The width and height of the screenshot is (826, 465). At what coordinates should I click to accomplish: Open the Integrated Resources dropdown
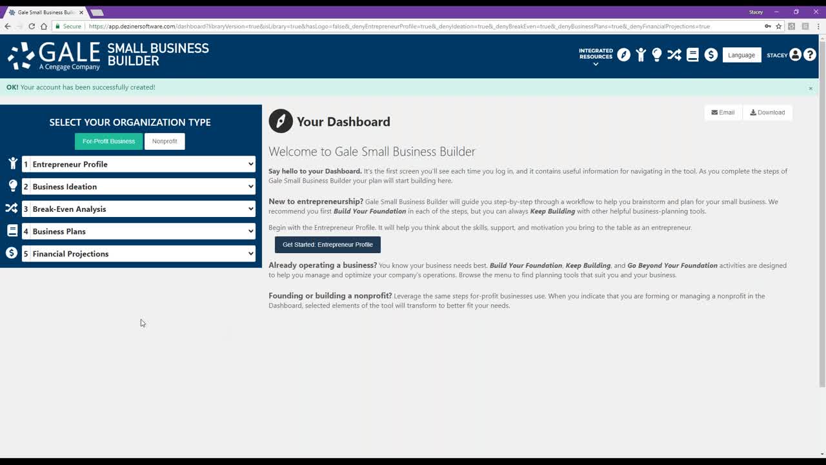point(595,55)
